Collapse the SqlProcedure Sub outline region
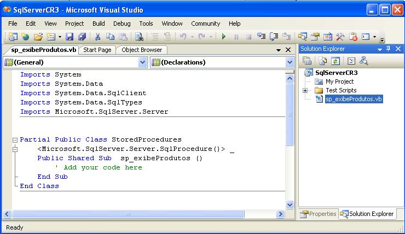This screenshot has height=234, width=405. [x=15, y=149]
